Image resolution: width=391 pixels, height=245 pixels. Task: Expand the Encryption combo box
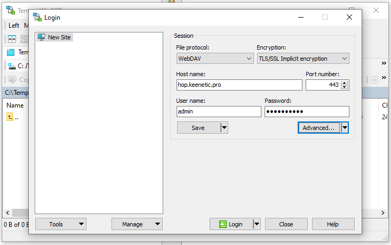coord(302,59)
